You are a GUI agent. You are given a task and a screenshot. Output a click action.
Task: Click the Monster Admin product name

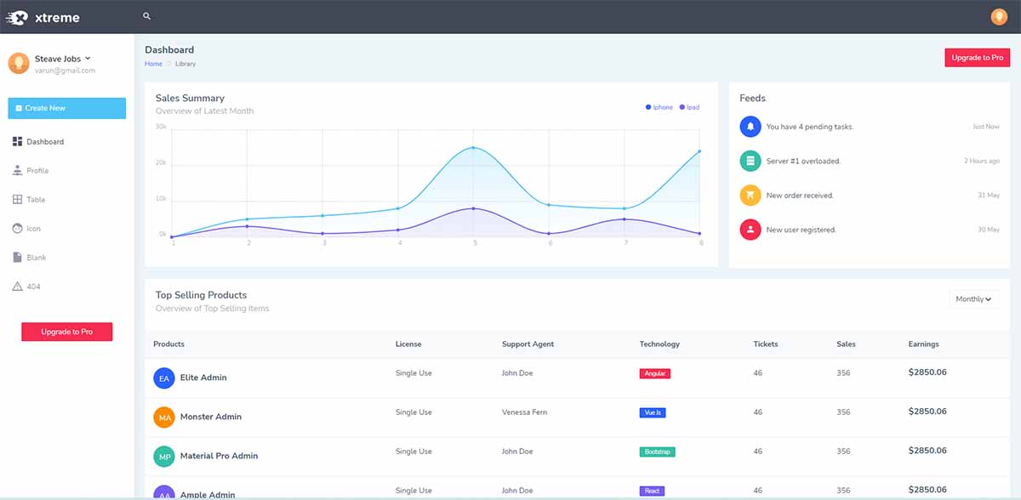point(211,417)
